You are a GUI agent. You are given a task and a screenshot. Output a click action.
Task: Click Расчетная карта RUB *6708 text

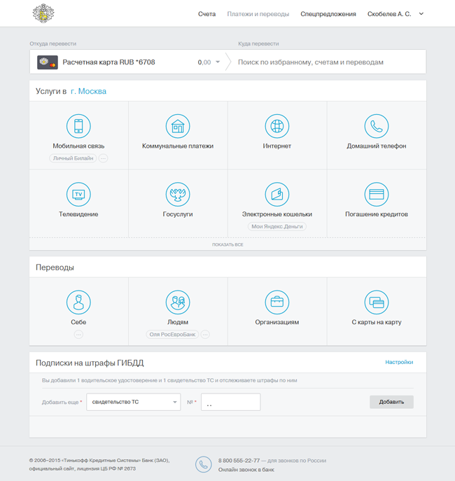pos(108,62)
